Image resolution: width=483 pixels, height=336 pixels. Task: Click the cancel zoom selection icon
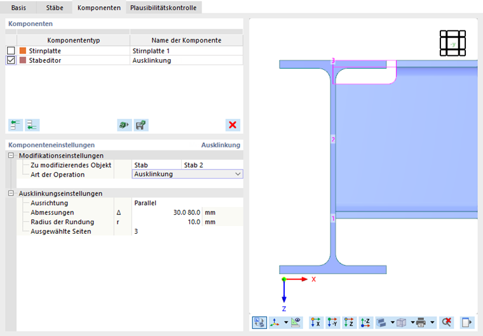447,323
